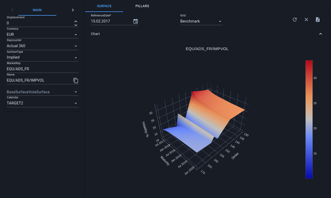Select the MAIN tab
The height and width of the screenshot is (198, 331).
[x=37, y=10]
